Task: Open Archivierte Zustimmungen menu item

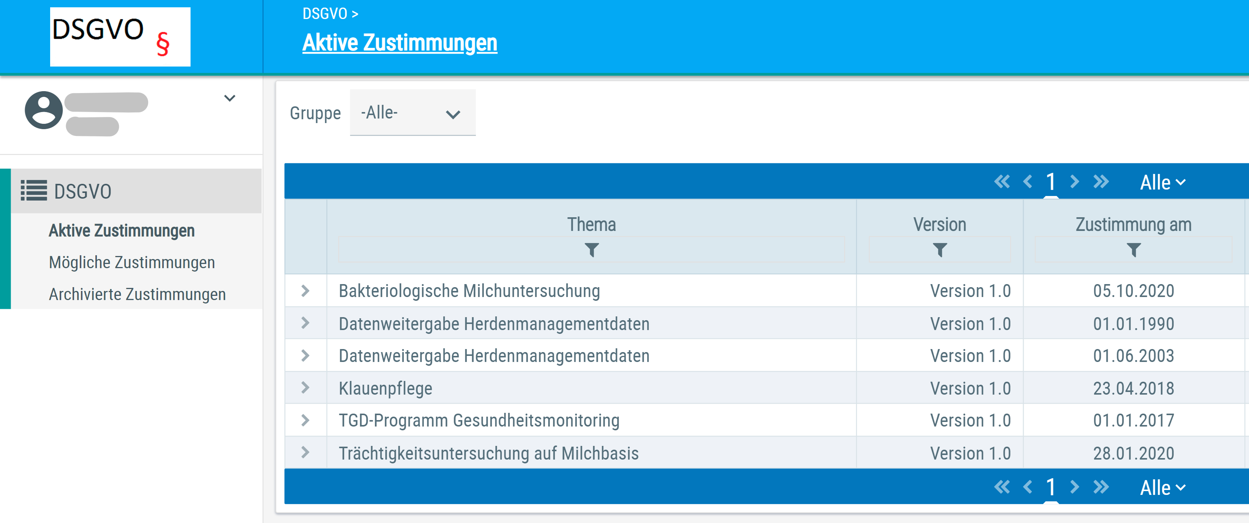Action: pos(137,294)
